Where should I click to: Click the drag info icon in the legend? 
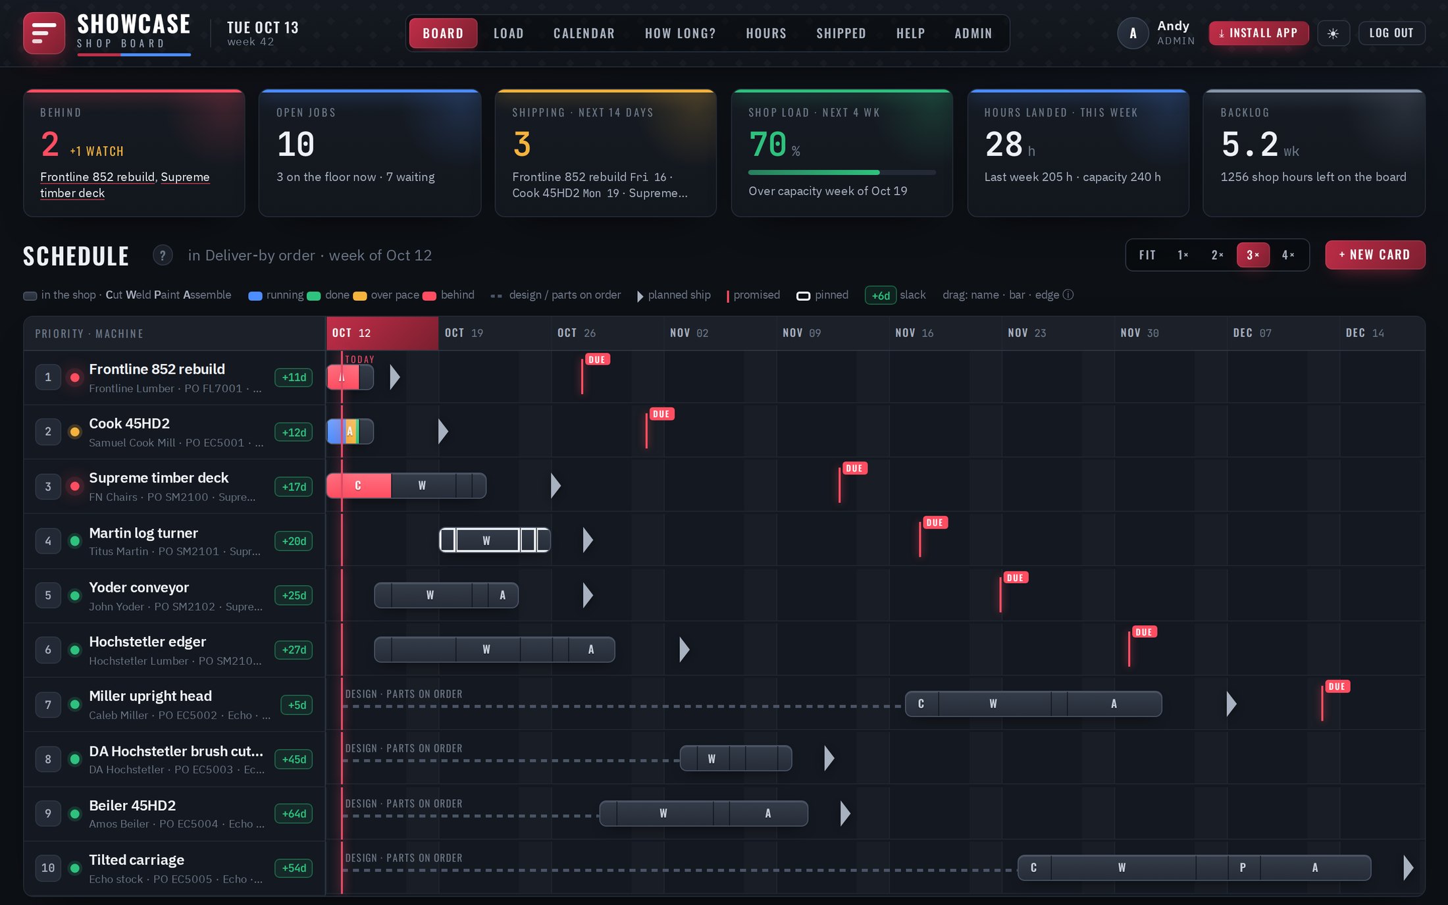coord(1068,295)
